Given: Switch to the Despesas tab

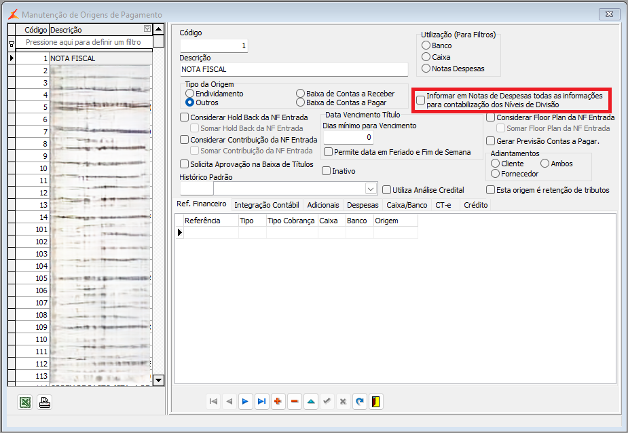Looking at the screenshot, I should coord(363,205).
